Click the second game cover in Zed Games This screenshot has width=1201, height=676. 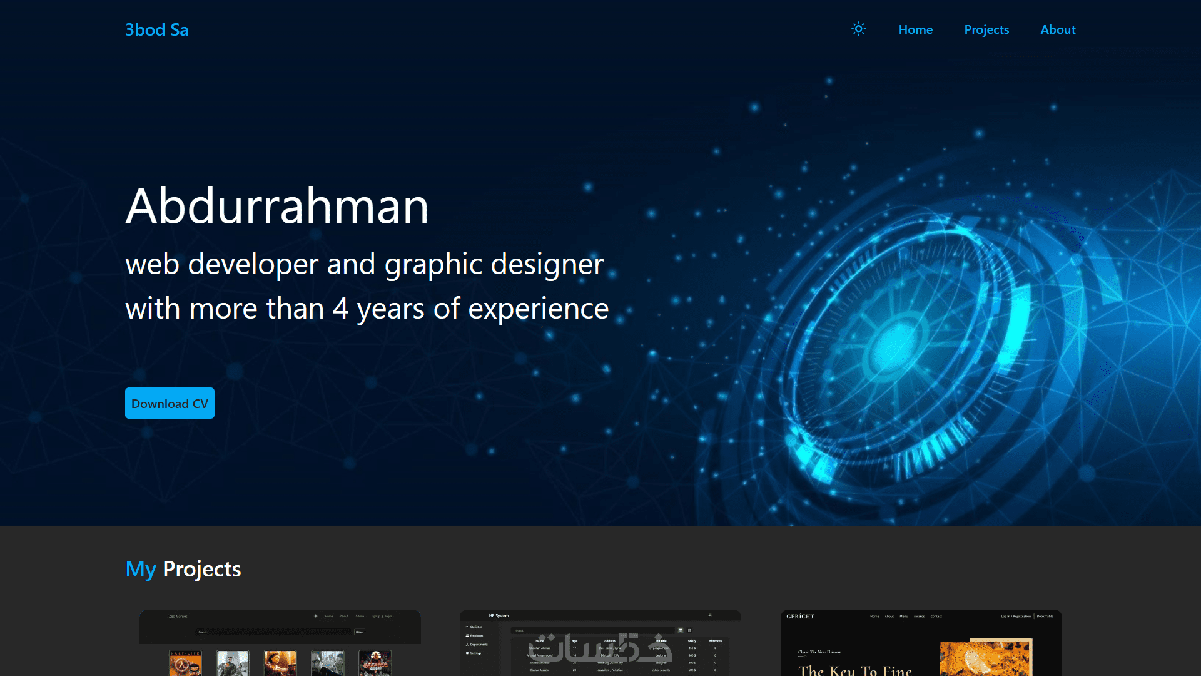[233, 663]
